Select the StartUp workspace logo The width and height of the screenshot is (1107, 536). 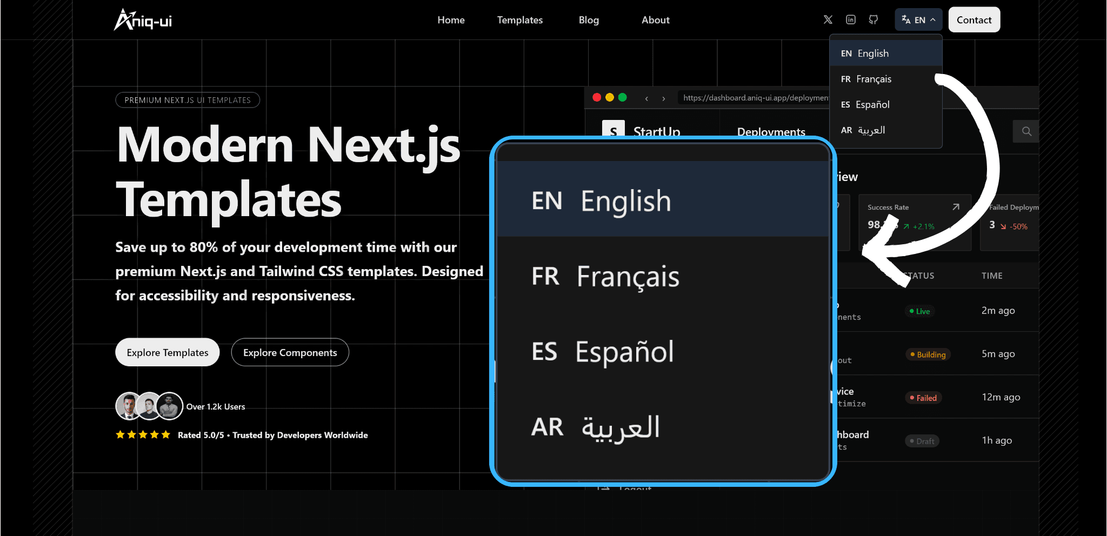point(612,131)
